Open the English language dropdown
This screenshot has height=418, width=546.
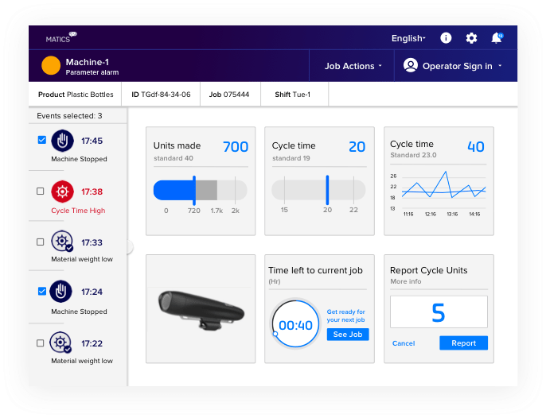408,38
